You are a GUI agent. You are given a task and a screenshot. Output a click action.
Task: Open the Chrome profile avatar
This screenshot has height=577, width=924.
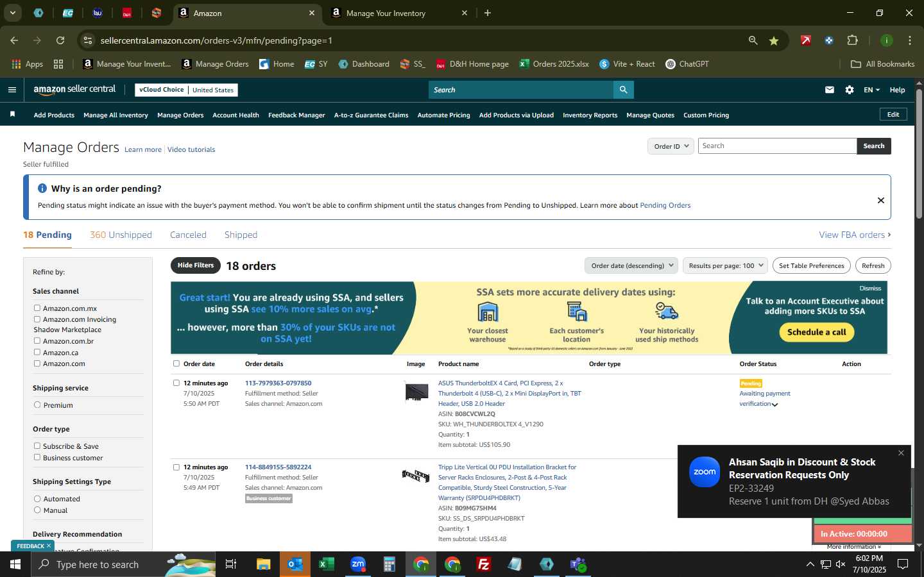pyautogui.click(x=887, y=40)
